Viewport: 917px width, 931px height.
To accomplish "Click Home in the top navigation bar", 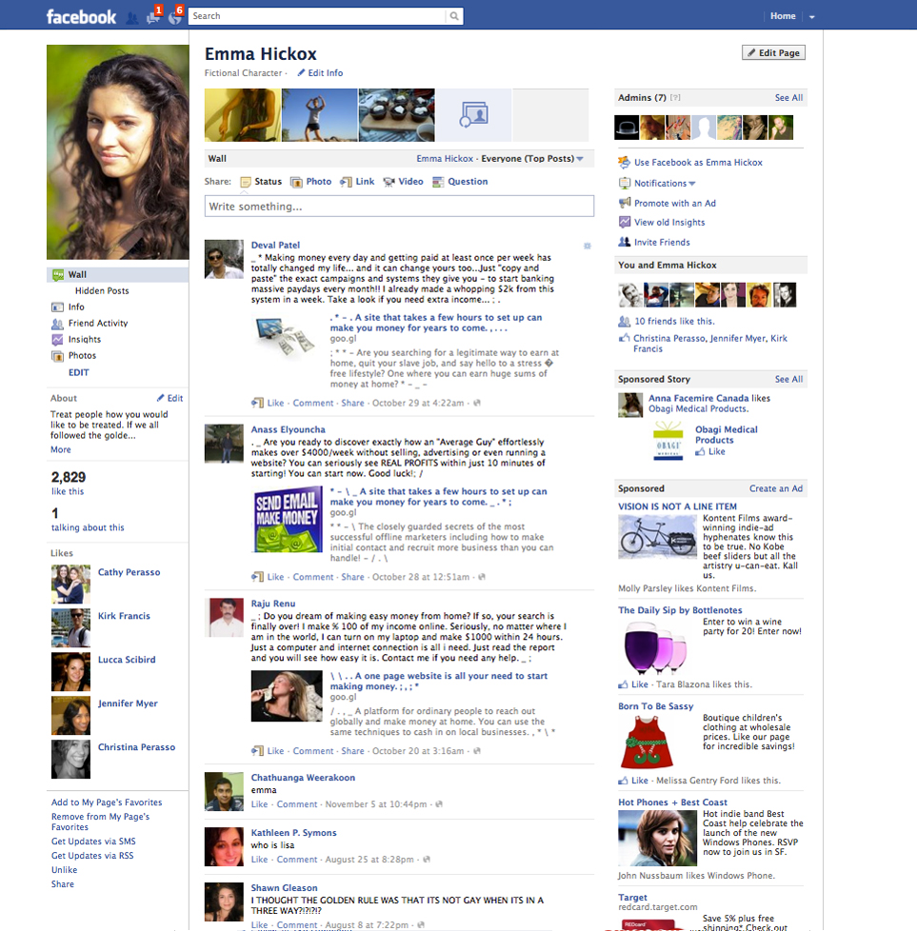I will pos(783,16).
